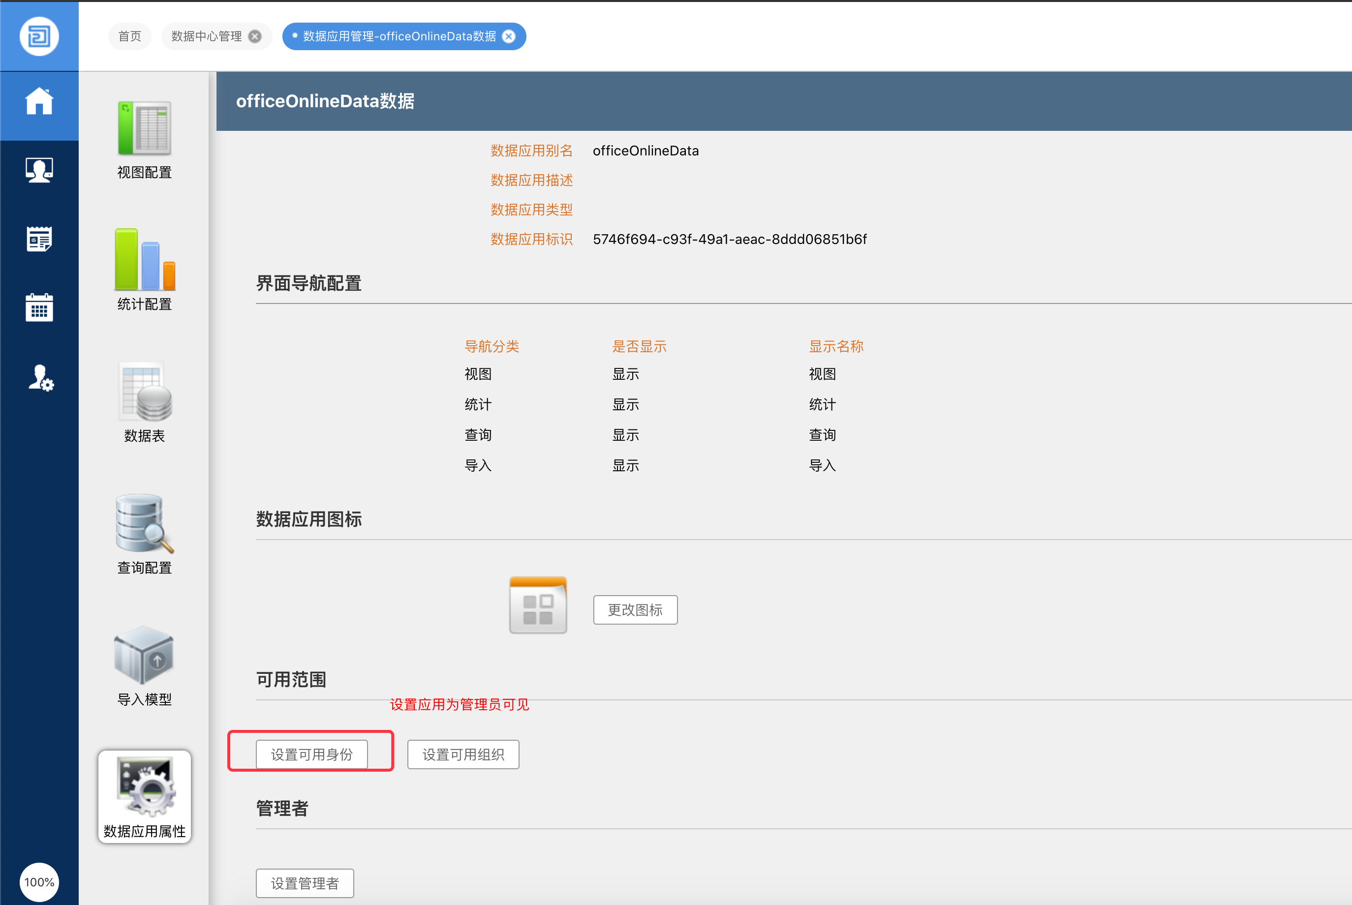Select 数据应用属性 application properties
Screen dimensions: 1352x905
point(144,796)
